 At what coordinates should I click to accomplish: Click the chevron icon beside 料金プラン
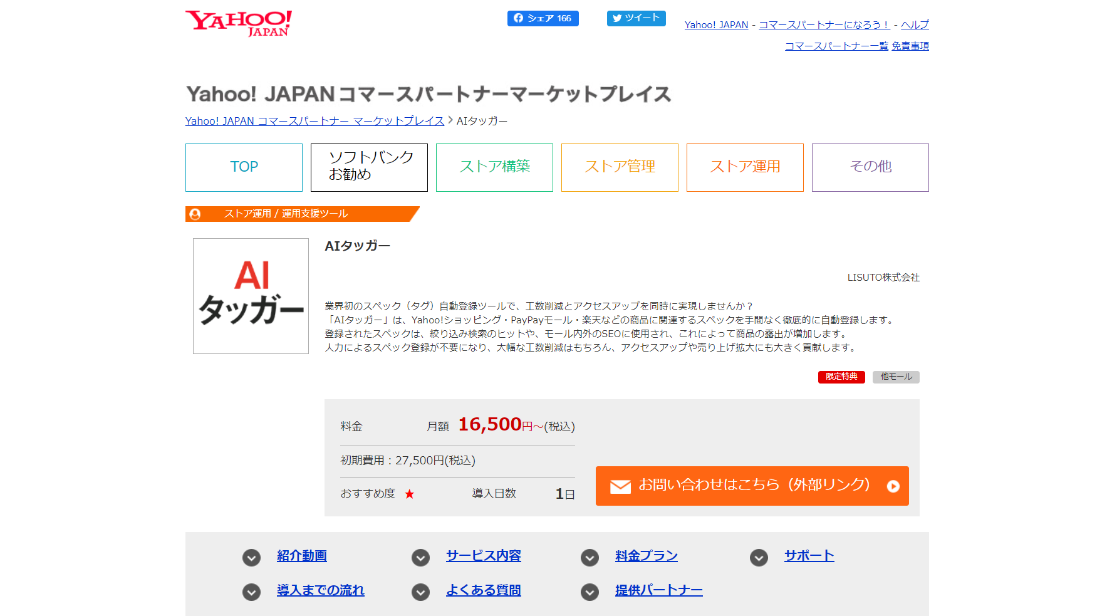[590, 557]
